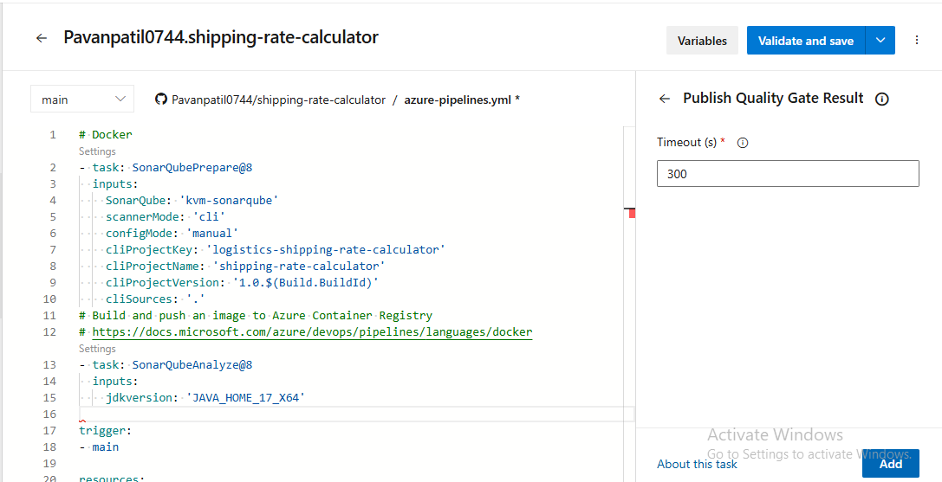Screen dimensions: 942x482
Task: Click the Add button in task panel
Action: [890, 464]
